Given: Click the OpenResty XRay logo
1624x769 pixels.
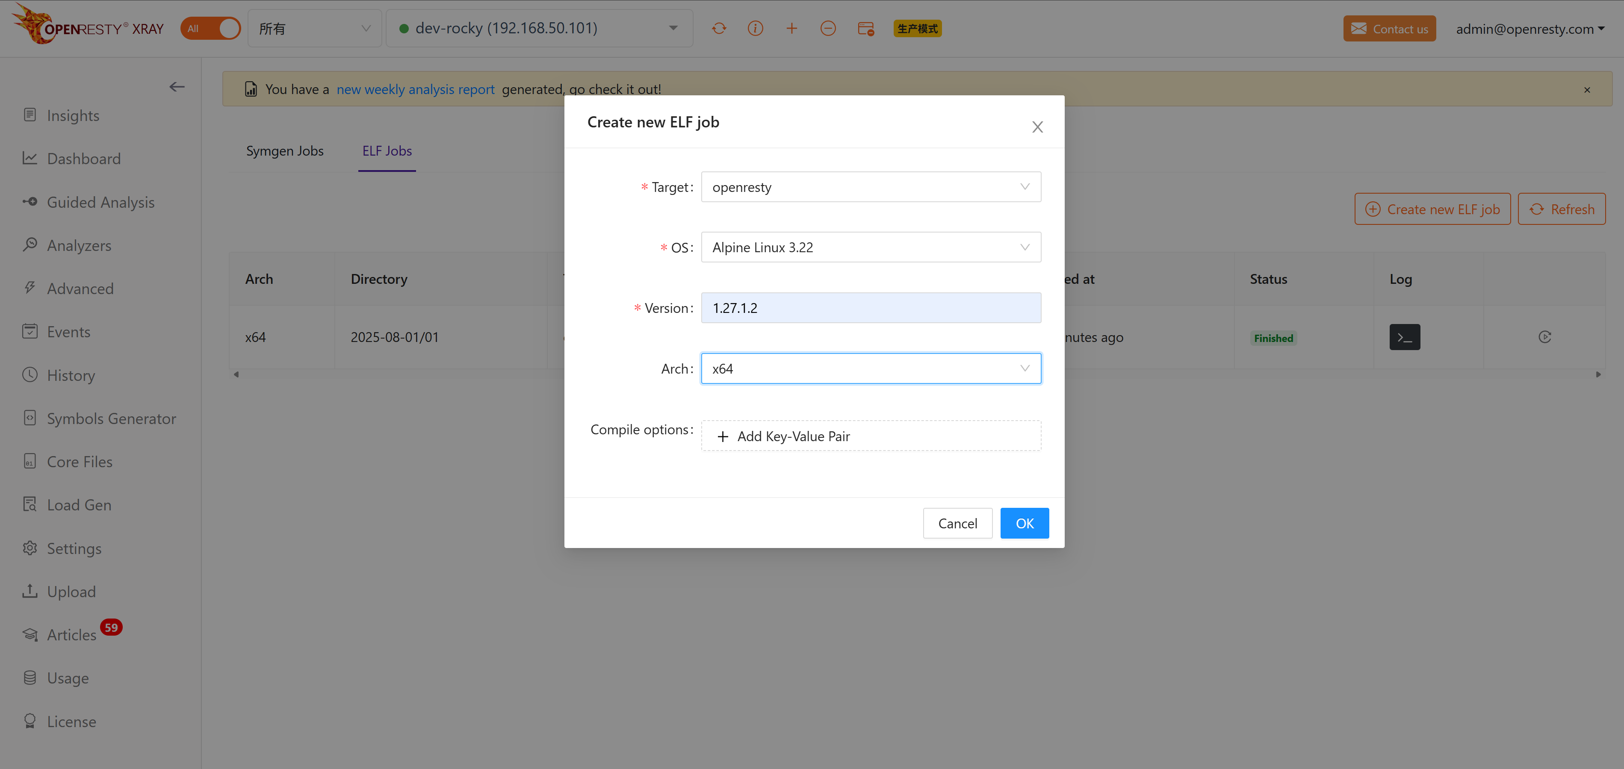Looking at the screenshot, I should [x=88, y=25].
